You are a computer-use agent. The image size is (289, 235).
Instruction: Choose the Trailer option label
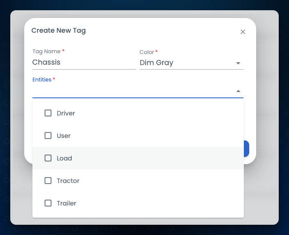coord(67,203)
